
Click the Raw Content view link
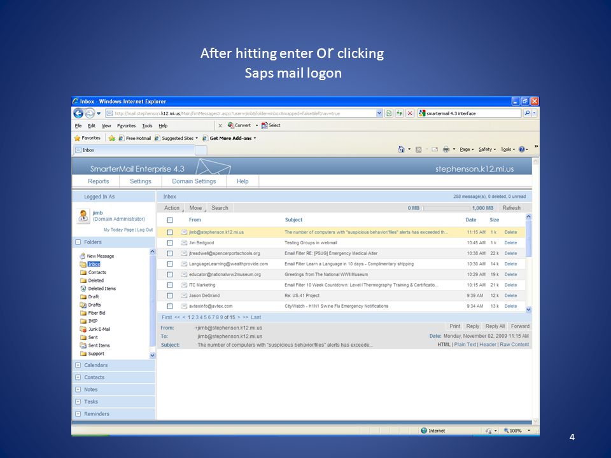514,345
